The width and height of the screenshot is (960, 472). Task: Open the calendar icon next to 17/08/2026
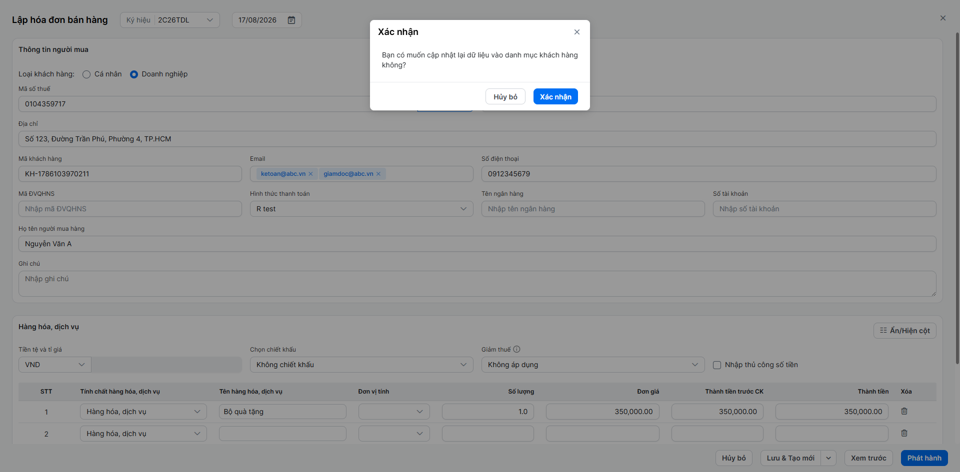(x=291, y=20)
